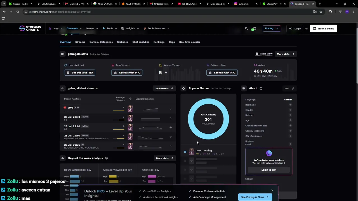358x201 pixels.
Task: Open the browser extensions puzzle icon
Action: [330, 12]
